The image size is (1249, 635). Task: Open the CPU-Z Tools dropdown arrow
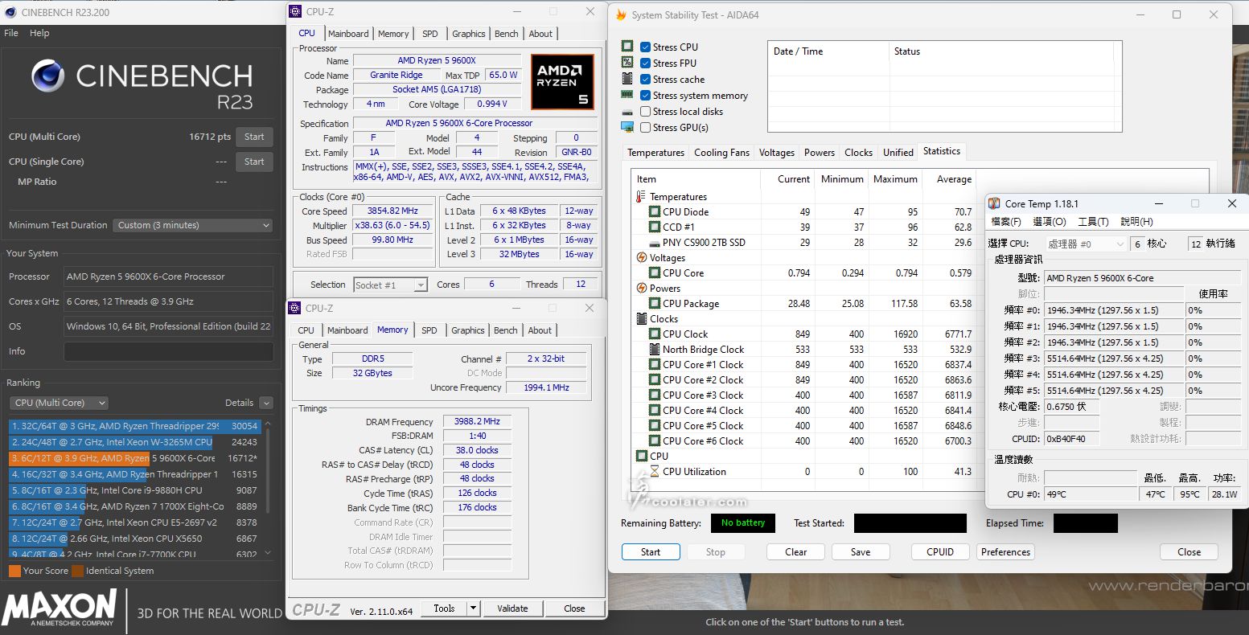[x=473, y=608]
